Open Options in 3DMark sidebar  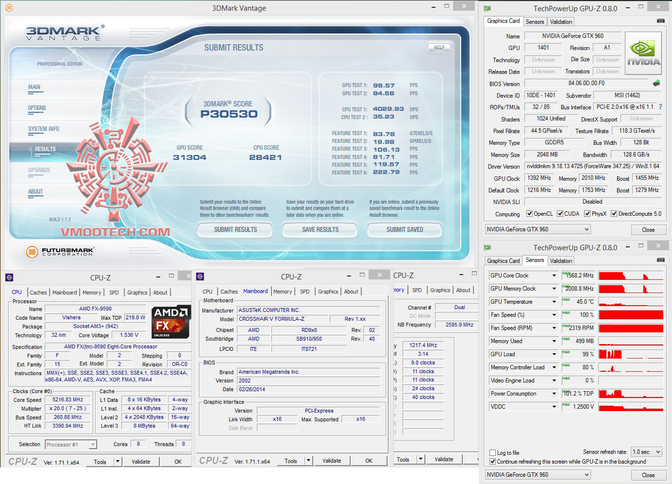click(37, 108)
